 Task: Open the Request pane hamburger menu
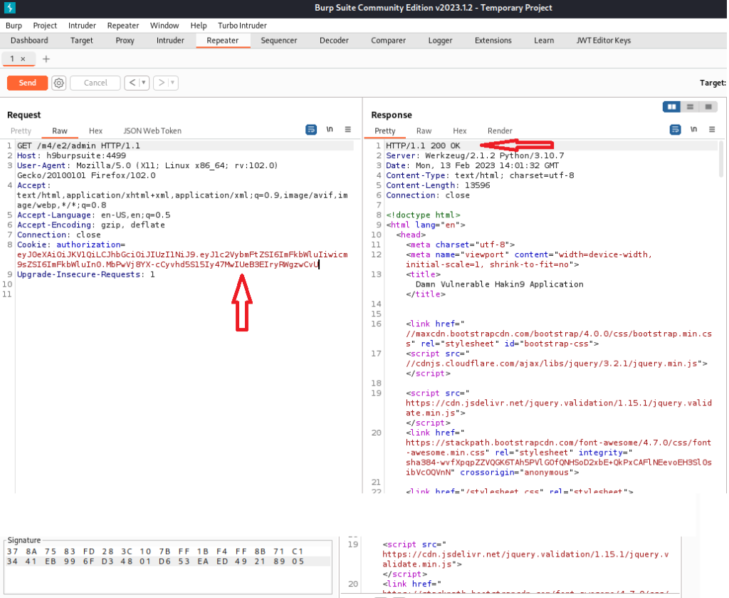click(347, 130)
